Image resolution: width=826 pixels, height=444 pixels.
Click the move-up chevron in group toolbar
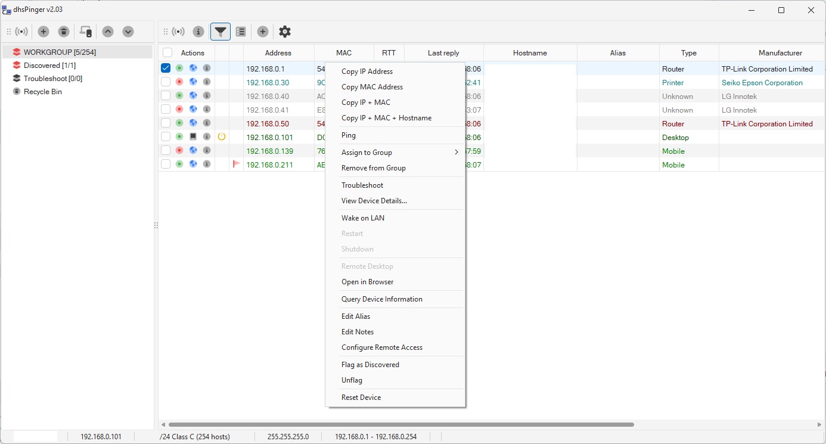point(108,32)
